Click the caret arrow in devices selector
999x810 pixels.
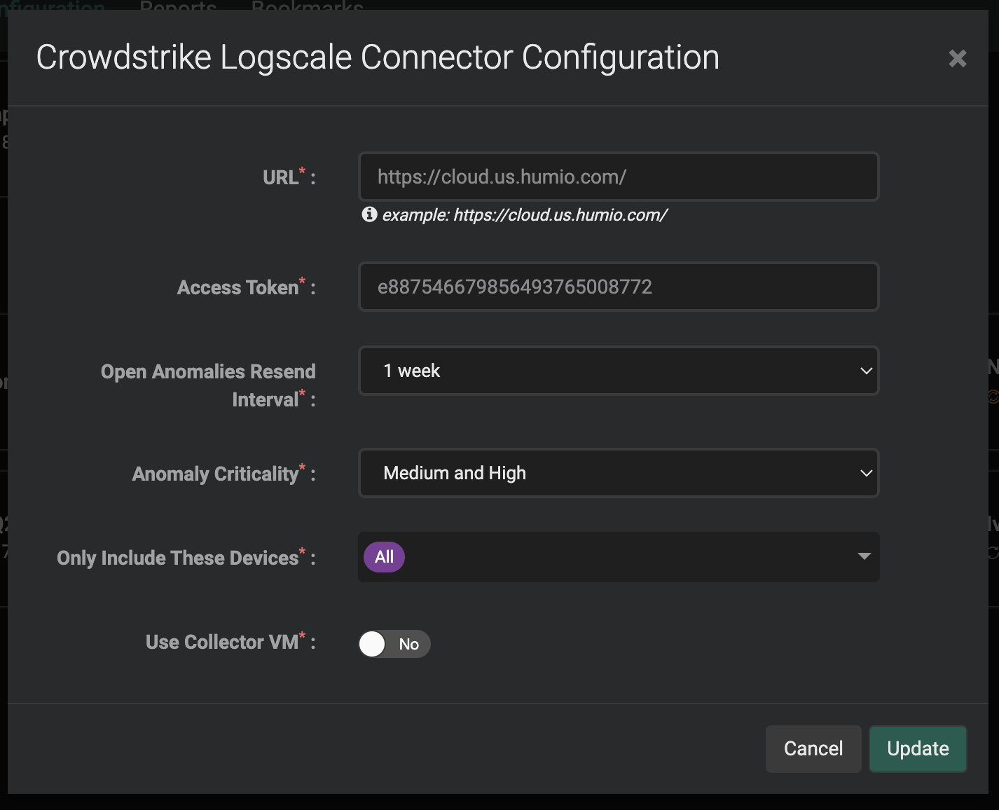864,556
